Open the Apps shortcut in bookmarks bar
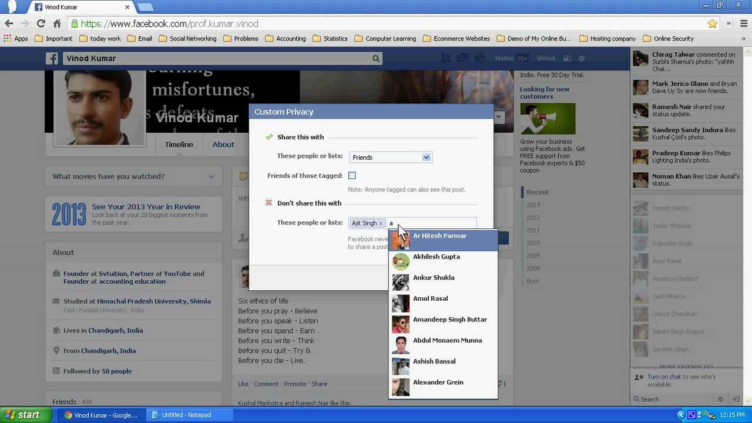This screenshot has width=752, height=423. coord(16,38)
